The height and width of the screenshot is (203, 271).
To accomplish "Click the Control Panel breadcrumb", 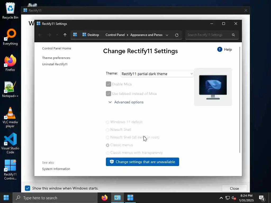I will tap(115, 35).
